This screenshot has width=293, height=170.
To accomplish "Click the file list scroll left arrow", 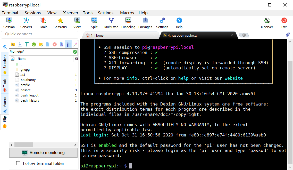I will tap(12, 145).
